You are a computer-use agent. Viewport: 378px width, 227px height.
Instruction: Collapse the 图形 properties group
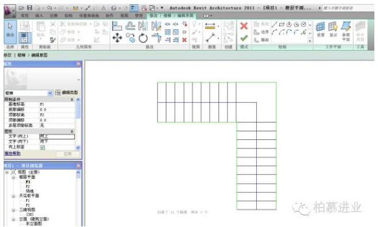(x=72, y=131)
